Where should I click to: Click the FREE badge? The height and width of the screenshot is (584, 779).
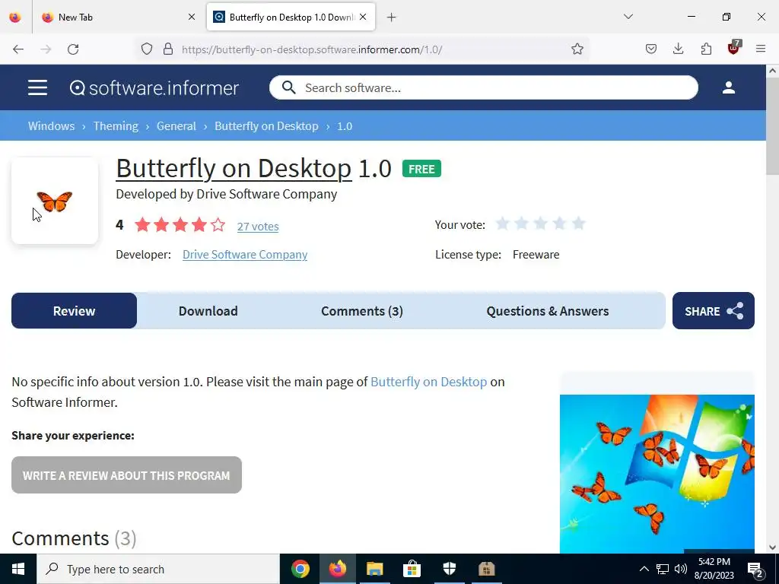point(421,169)
